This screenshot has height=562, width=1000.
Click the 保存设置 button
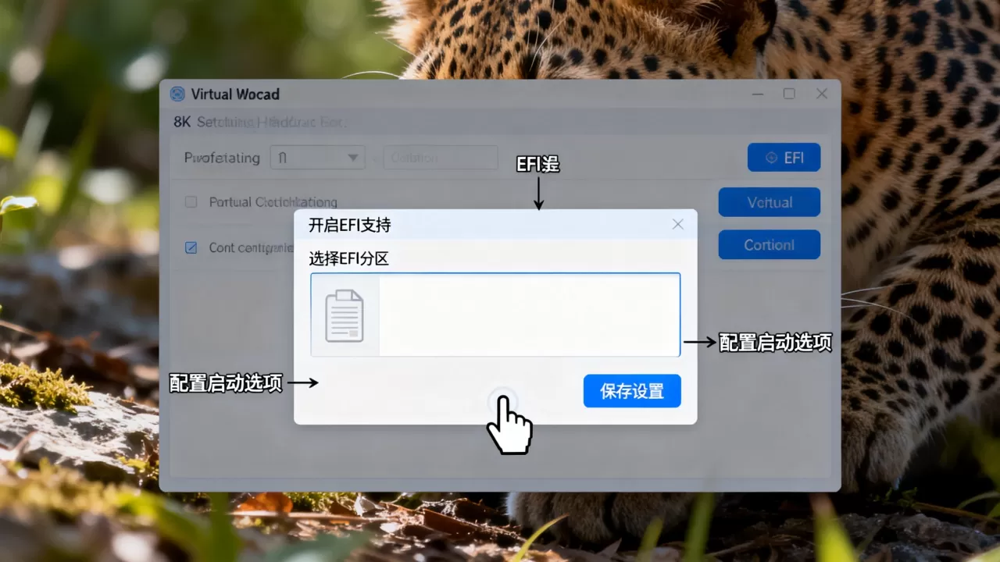(632, 391)
